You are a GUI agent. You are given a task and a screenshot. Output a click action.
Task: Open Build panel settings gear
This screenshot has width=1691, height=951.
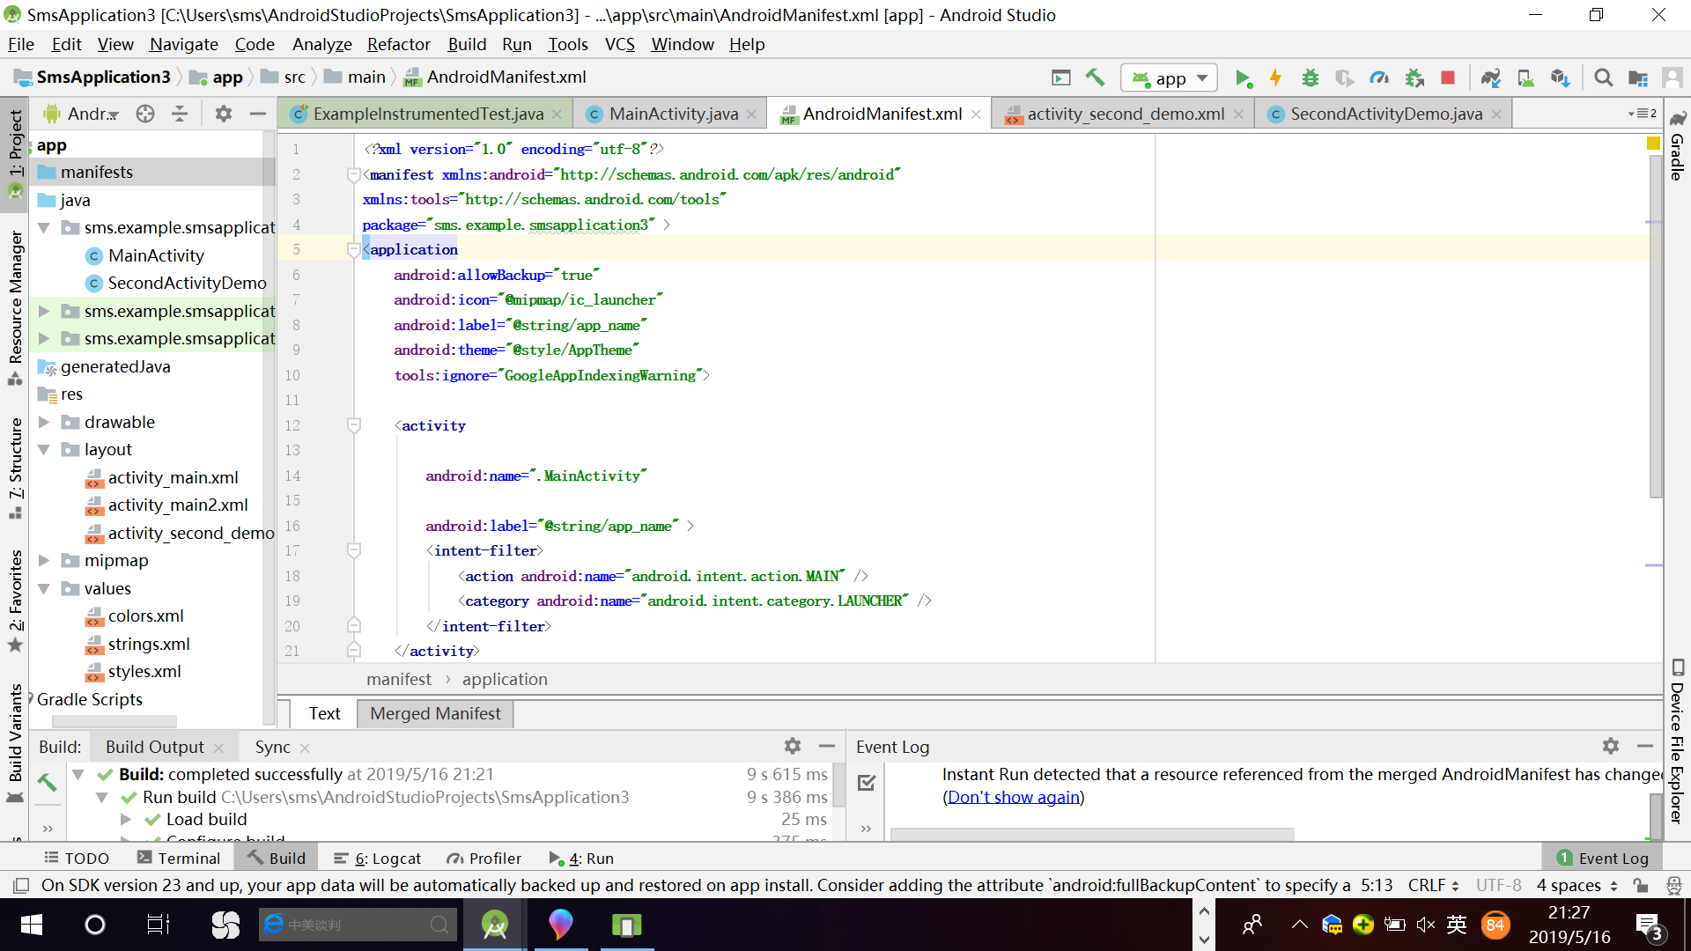point(793,746)
